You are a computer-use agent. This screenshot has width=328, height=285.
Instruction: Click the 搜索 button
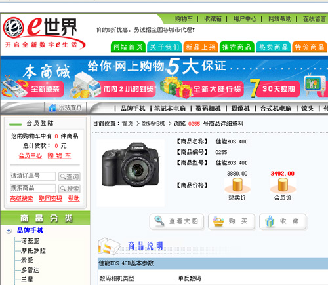tap(70, 189)
